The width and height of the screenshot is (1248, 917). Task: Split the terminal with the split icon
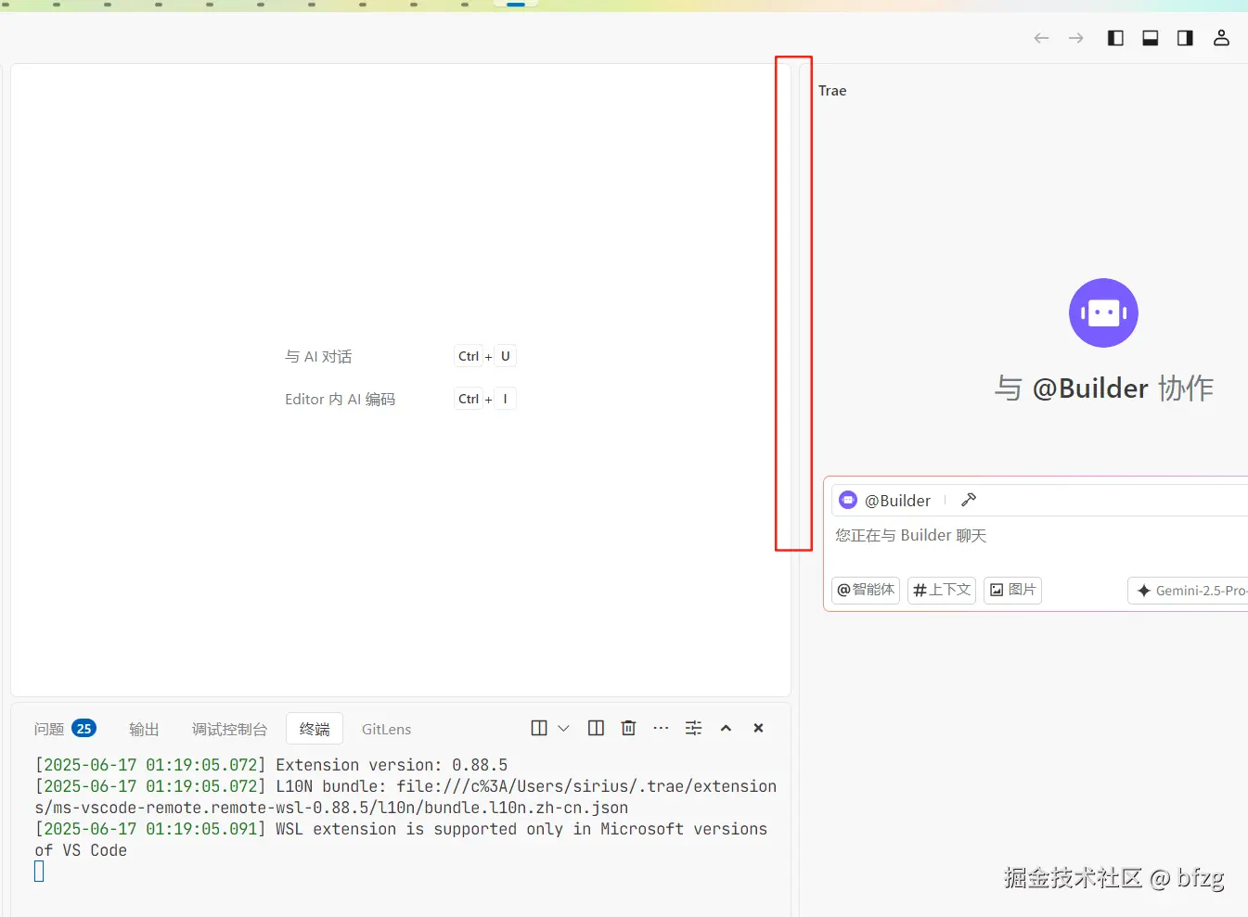595,728
